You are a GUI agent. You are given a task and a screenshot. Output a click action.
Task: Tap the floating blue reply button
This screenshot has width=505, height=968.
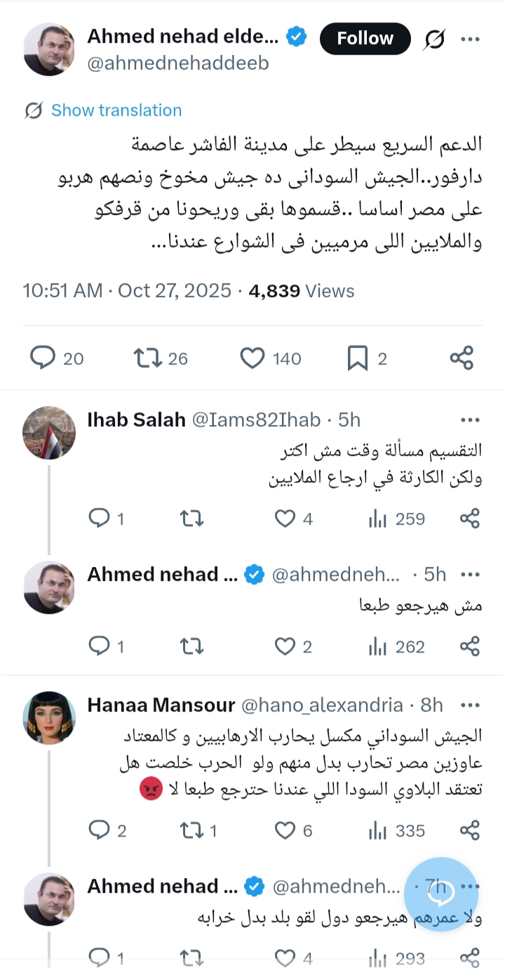pos(442,894)
